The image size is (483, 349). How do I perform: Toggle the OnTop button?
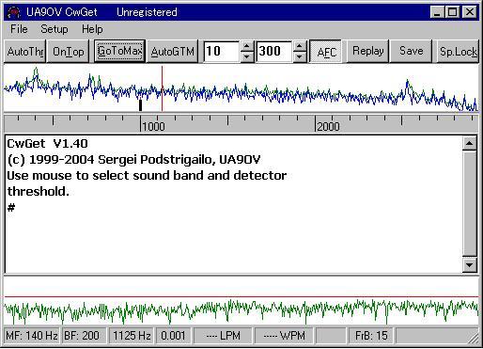[68, 51]
